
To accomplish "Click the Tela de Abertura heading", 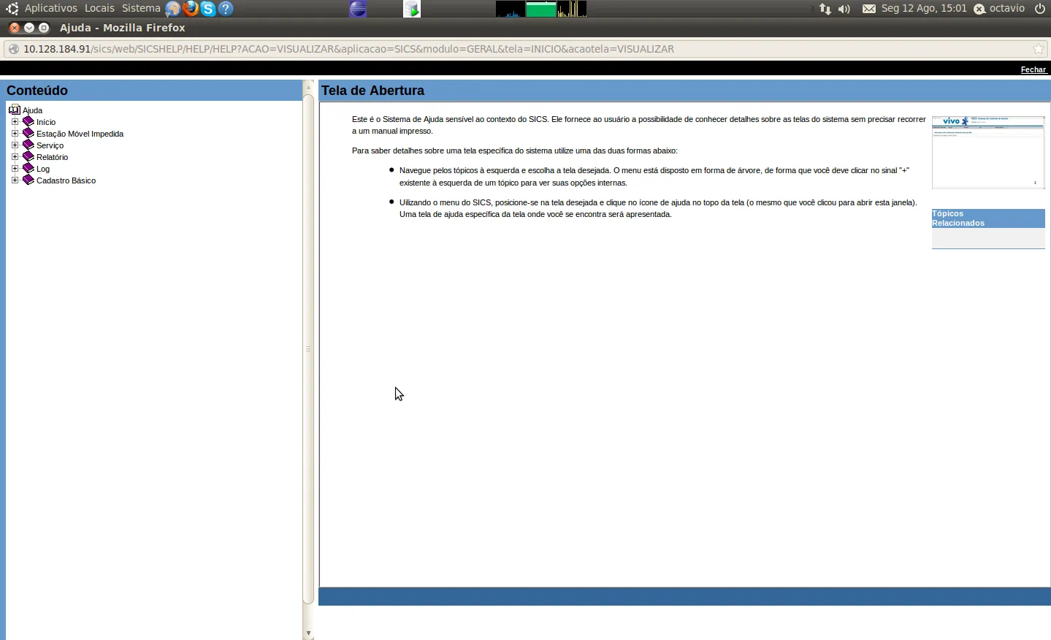I will (372, 91).
